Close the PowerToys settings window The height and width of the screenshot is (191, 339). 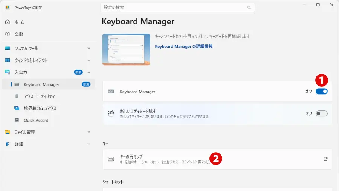pos(331,5)
